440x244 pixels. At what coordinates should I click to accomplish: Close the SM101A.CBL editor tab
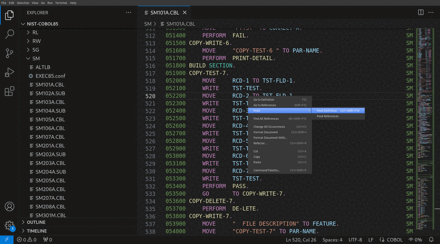pos(185,13)
